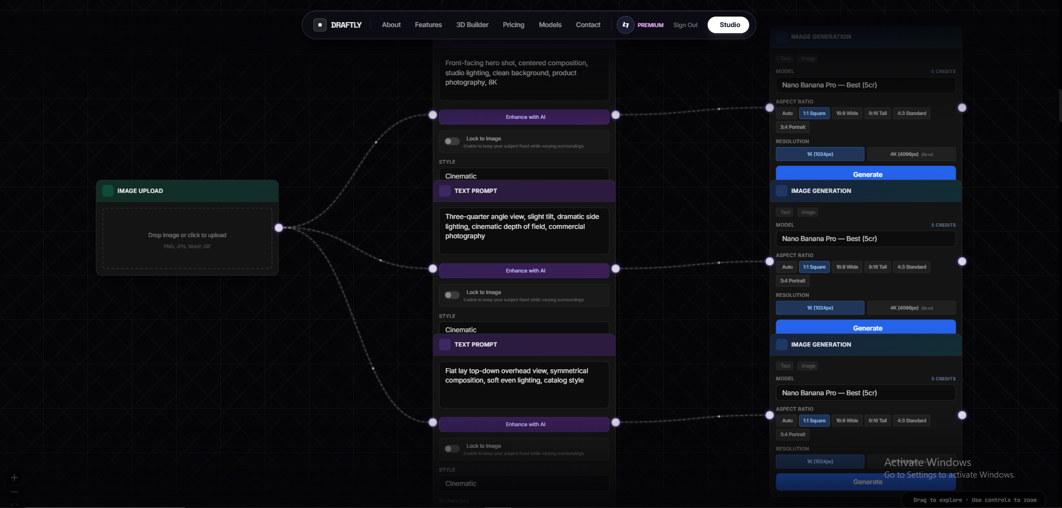Click the green Image Upload node icon
Image resolution: width=1062 pixels, height=508 pixels.
(x=108, y=191)
